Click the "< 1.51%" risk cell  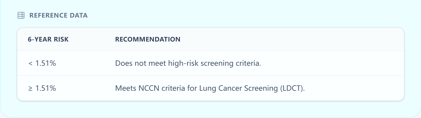(x=42, y=63)
